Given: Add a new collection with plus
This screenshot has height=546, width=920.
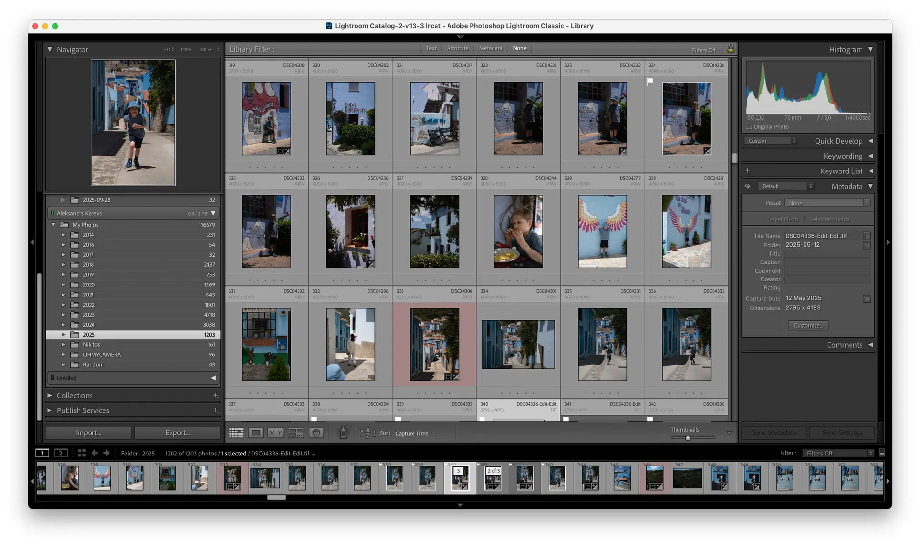Looking at the screenshot, I should pos(215,395).
